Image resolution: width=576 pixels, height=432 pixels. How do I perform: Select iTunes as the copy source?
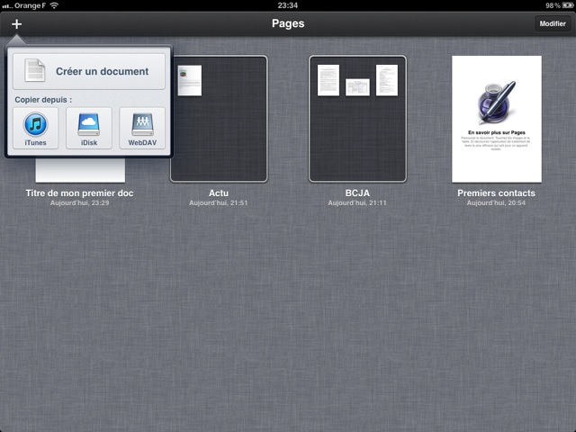coord(36,128)
